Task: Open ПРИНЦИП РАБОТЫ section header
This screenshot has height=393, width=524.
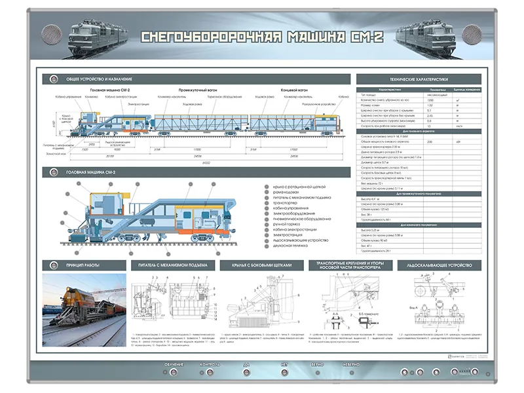Action: (x=84, y=265)
